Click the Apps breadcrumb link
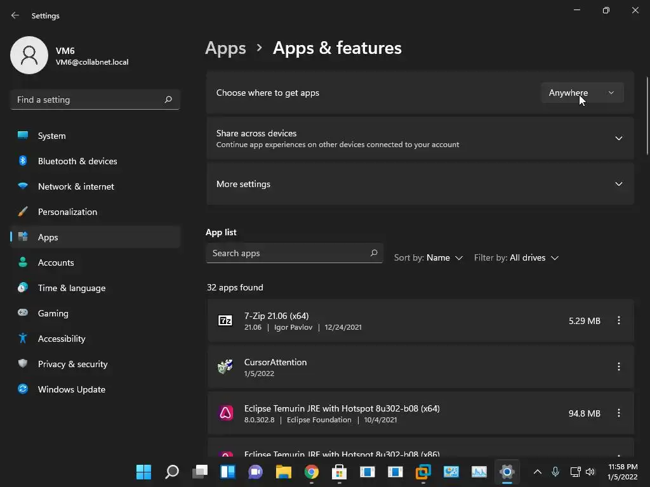Screen dimensions: 650x487 coord(225,48)
